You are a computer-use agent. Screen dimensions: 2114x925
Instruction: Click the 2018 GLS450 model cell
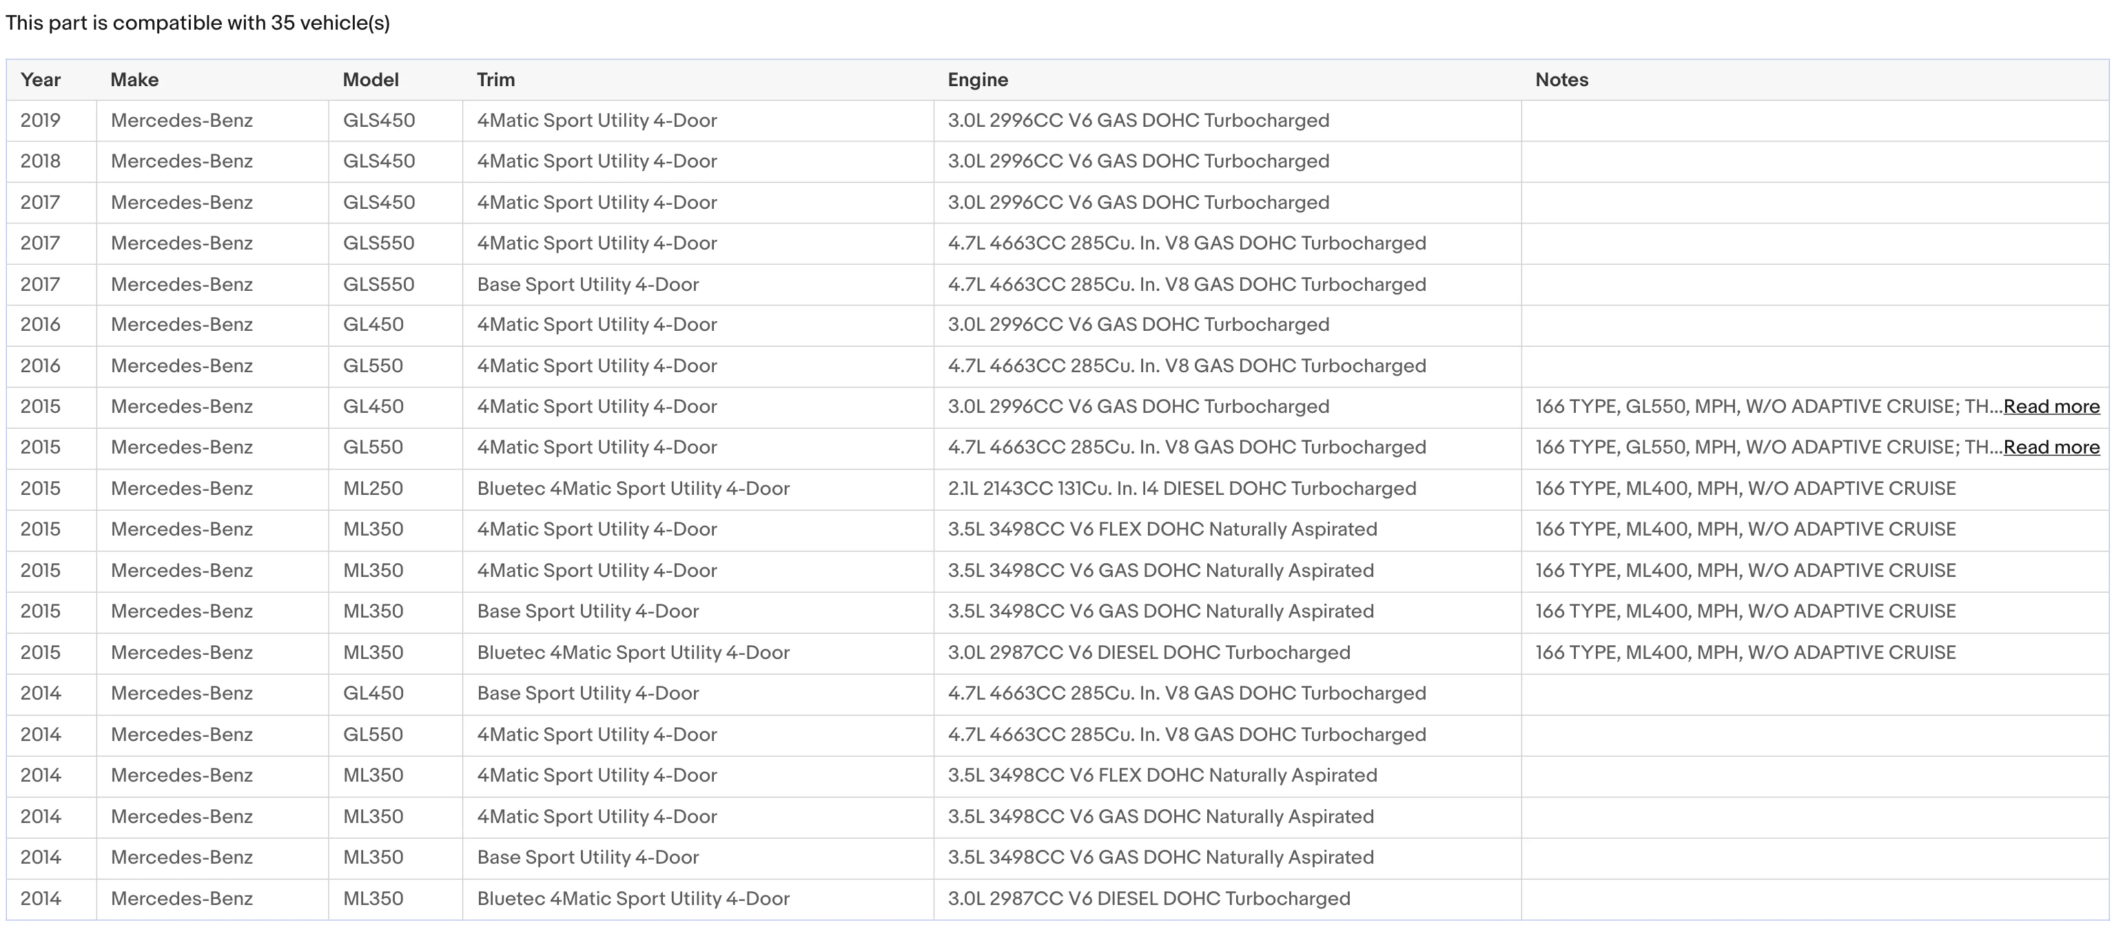pyautogui.click(x=396, y=162)
